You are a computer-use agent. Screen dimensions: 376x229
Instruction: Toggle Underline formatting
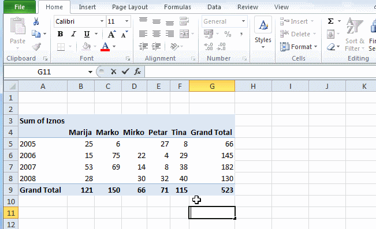tap(87, 34)
